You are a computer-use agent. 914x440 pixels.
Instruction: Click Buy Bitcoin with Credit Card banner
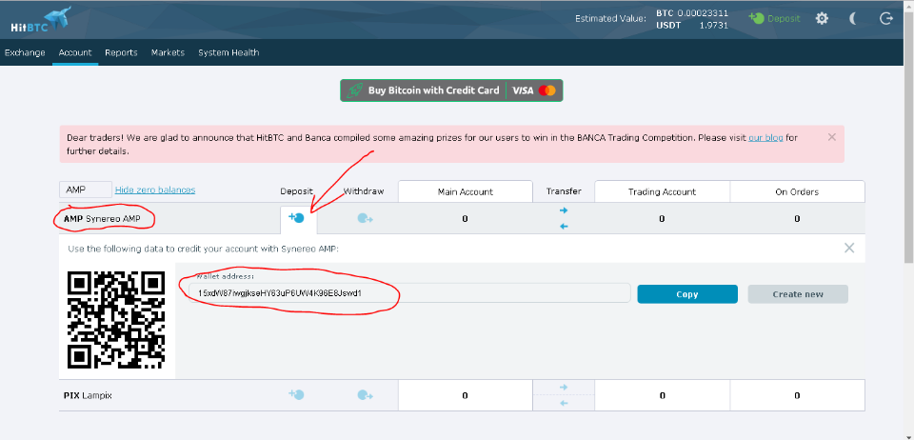[x=451, y=90]
